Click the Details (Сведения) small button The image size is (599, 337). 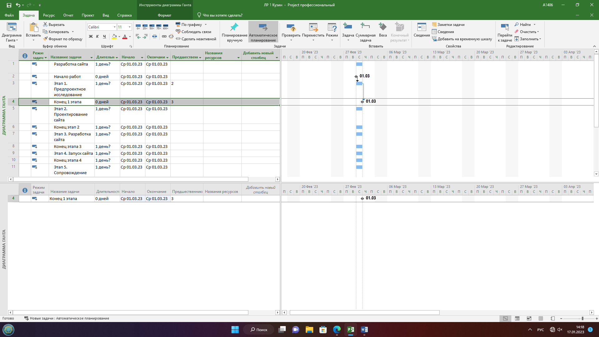coord(443,32)
